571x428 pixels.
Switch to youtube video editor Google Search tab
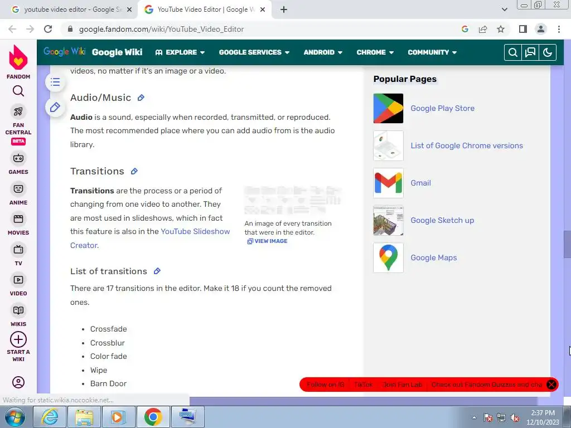(69, 9)
